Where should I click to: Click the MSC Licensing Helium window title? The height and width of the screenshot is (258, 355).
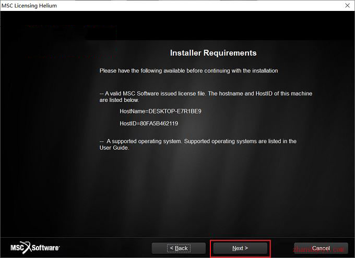point(29,5)
